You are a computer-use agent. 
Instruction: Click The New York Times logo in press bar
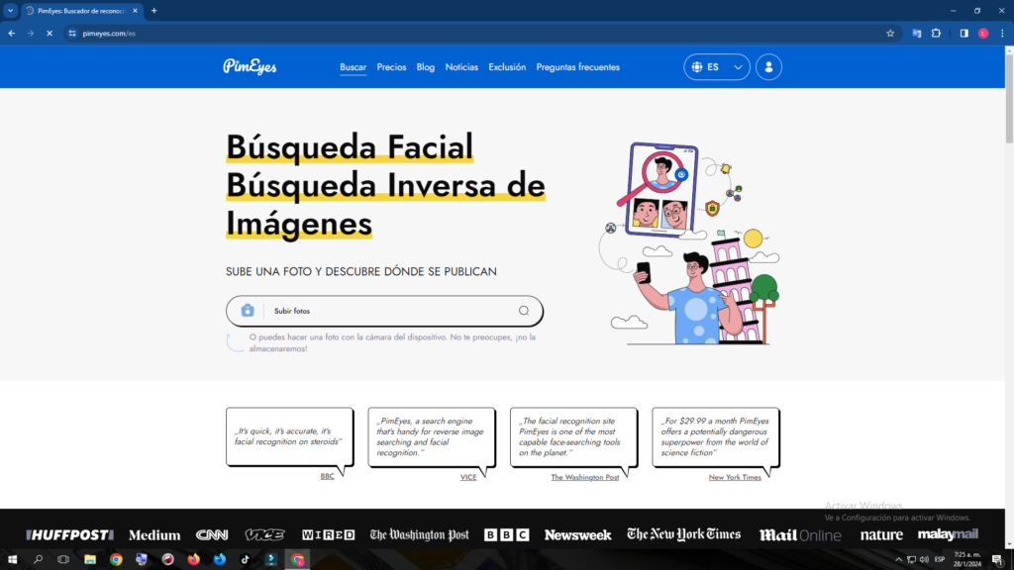coord(683,534)
